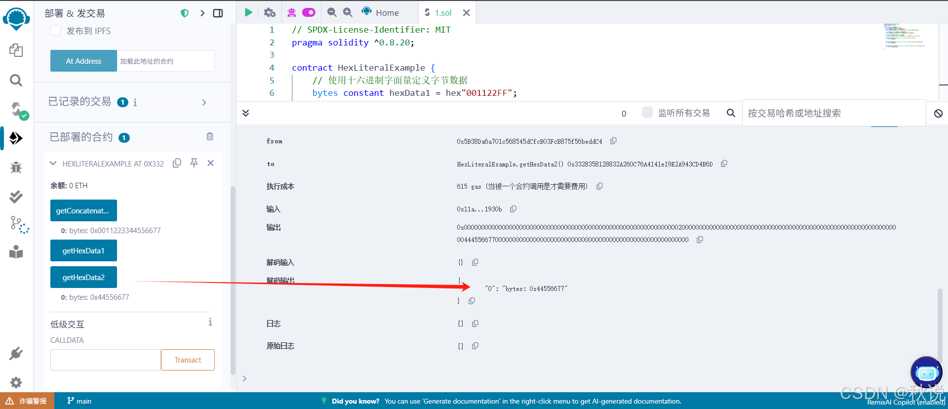948x409 pixels.
Task: Close the 1.sol editor tab
Action: pos(466,13)
